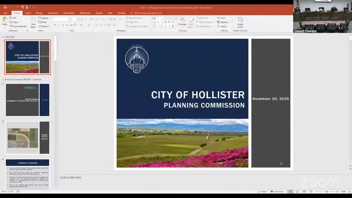
Task: Pick the star shape in shapes gallery
Action: tap(173, 26)
